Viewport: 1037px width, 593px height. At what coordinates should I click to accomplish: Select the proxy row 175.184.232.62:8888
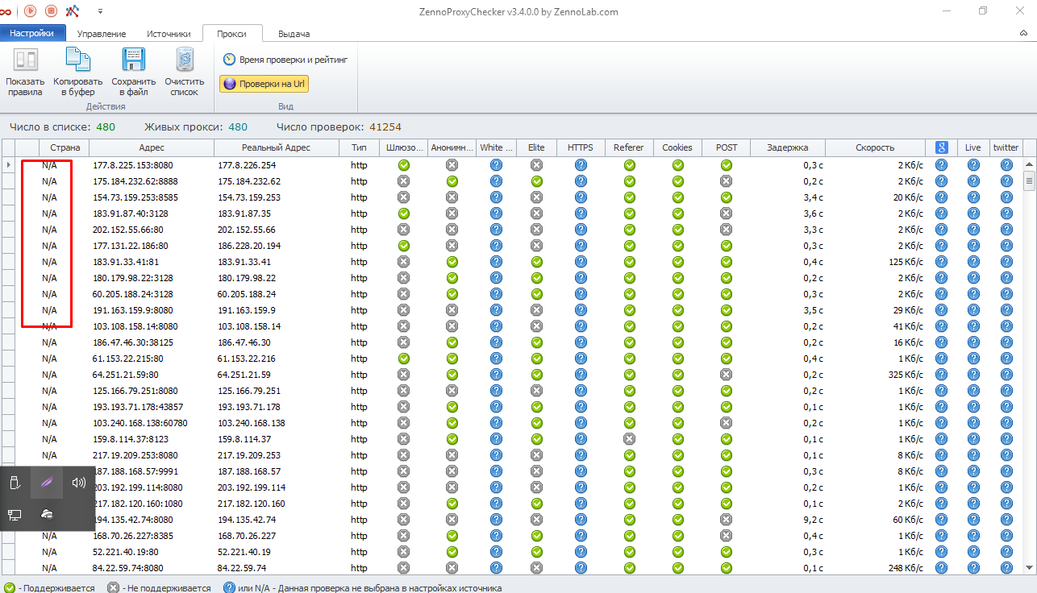pos(135,181)
